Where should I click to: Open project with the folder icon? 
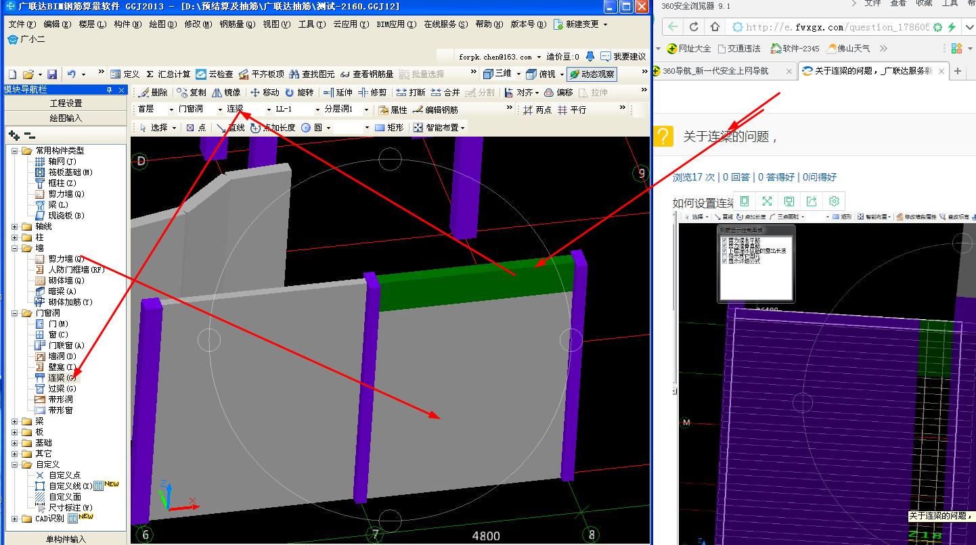(x=28, y=74)
